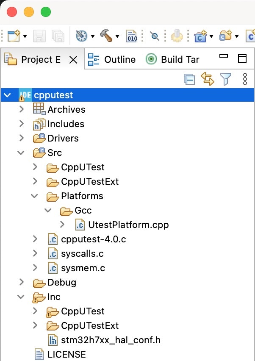Click the binary 010 build icon
Viewport: 255px width, 361px height.
(x=132, y=36)
